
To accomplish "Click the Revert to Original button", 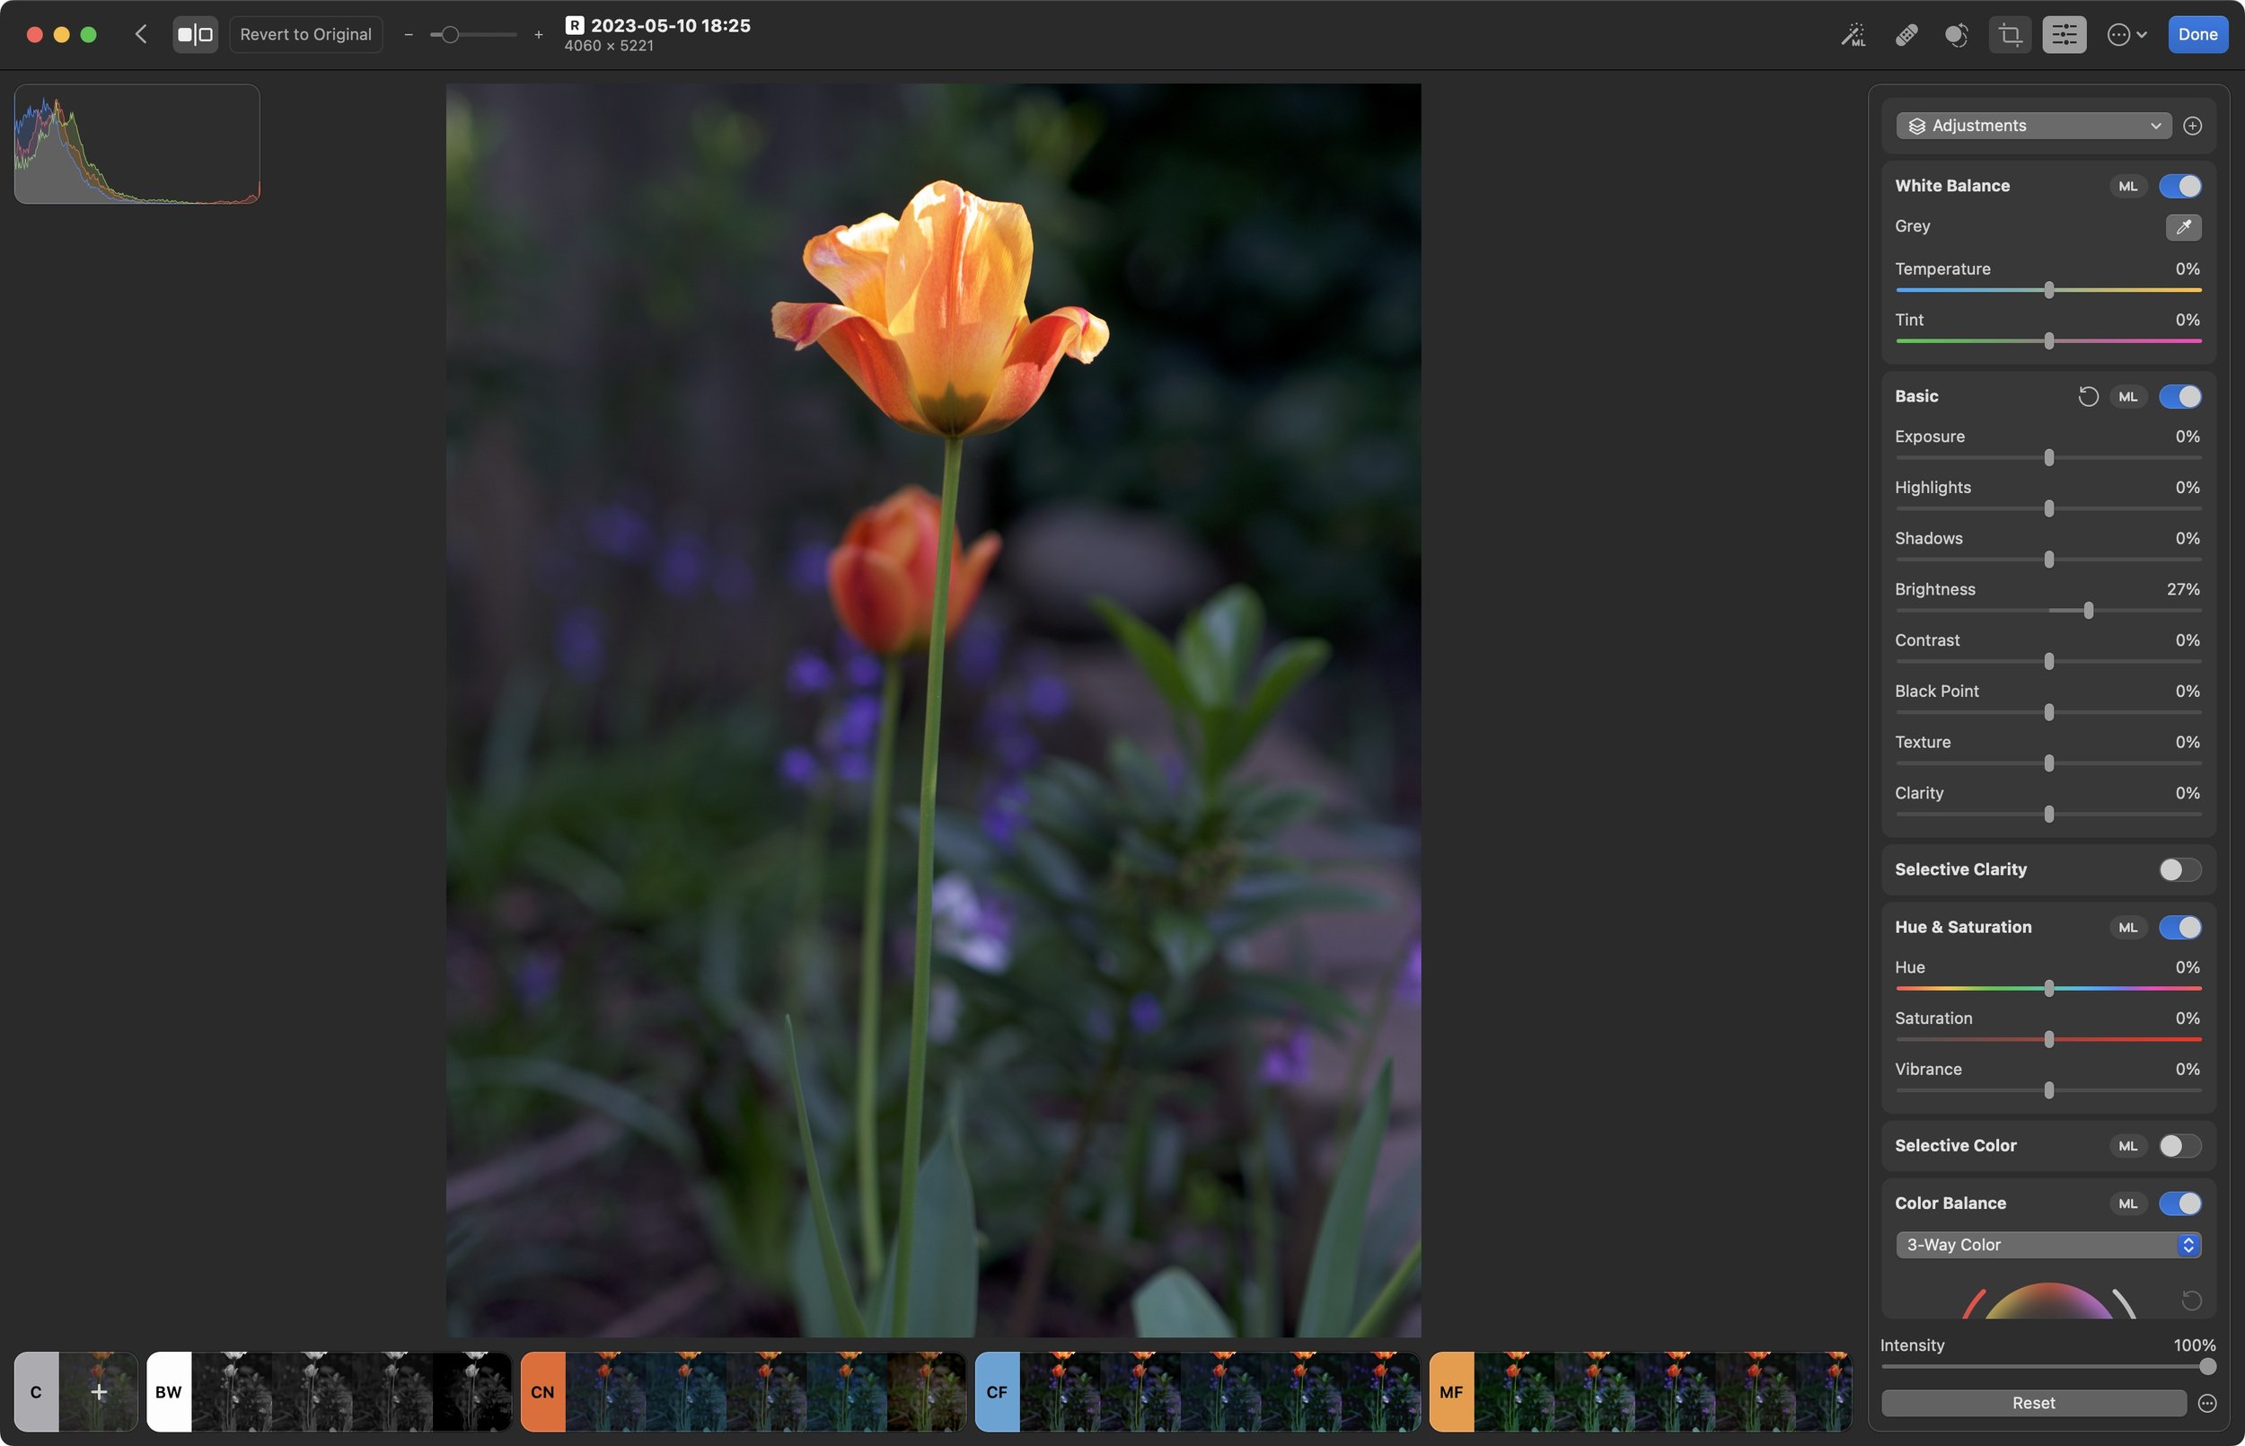I will click(x=306, y=34).
